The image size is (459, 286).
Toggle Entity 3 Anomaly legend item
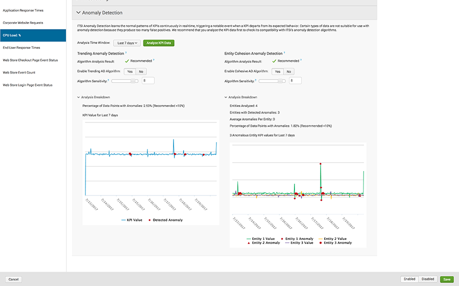[x=335, y=242]
